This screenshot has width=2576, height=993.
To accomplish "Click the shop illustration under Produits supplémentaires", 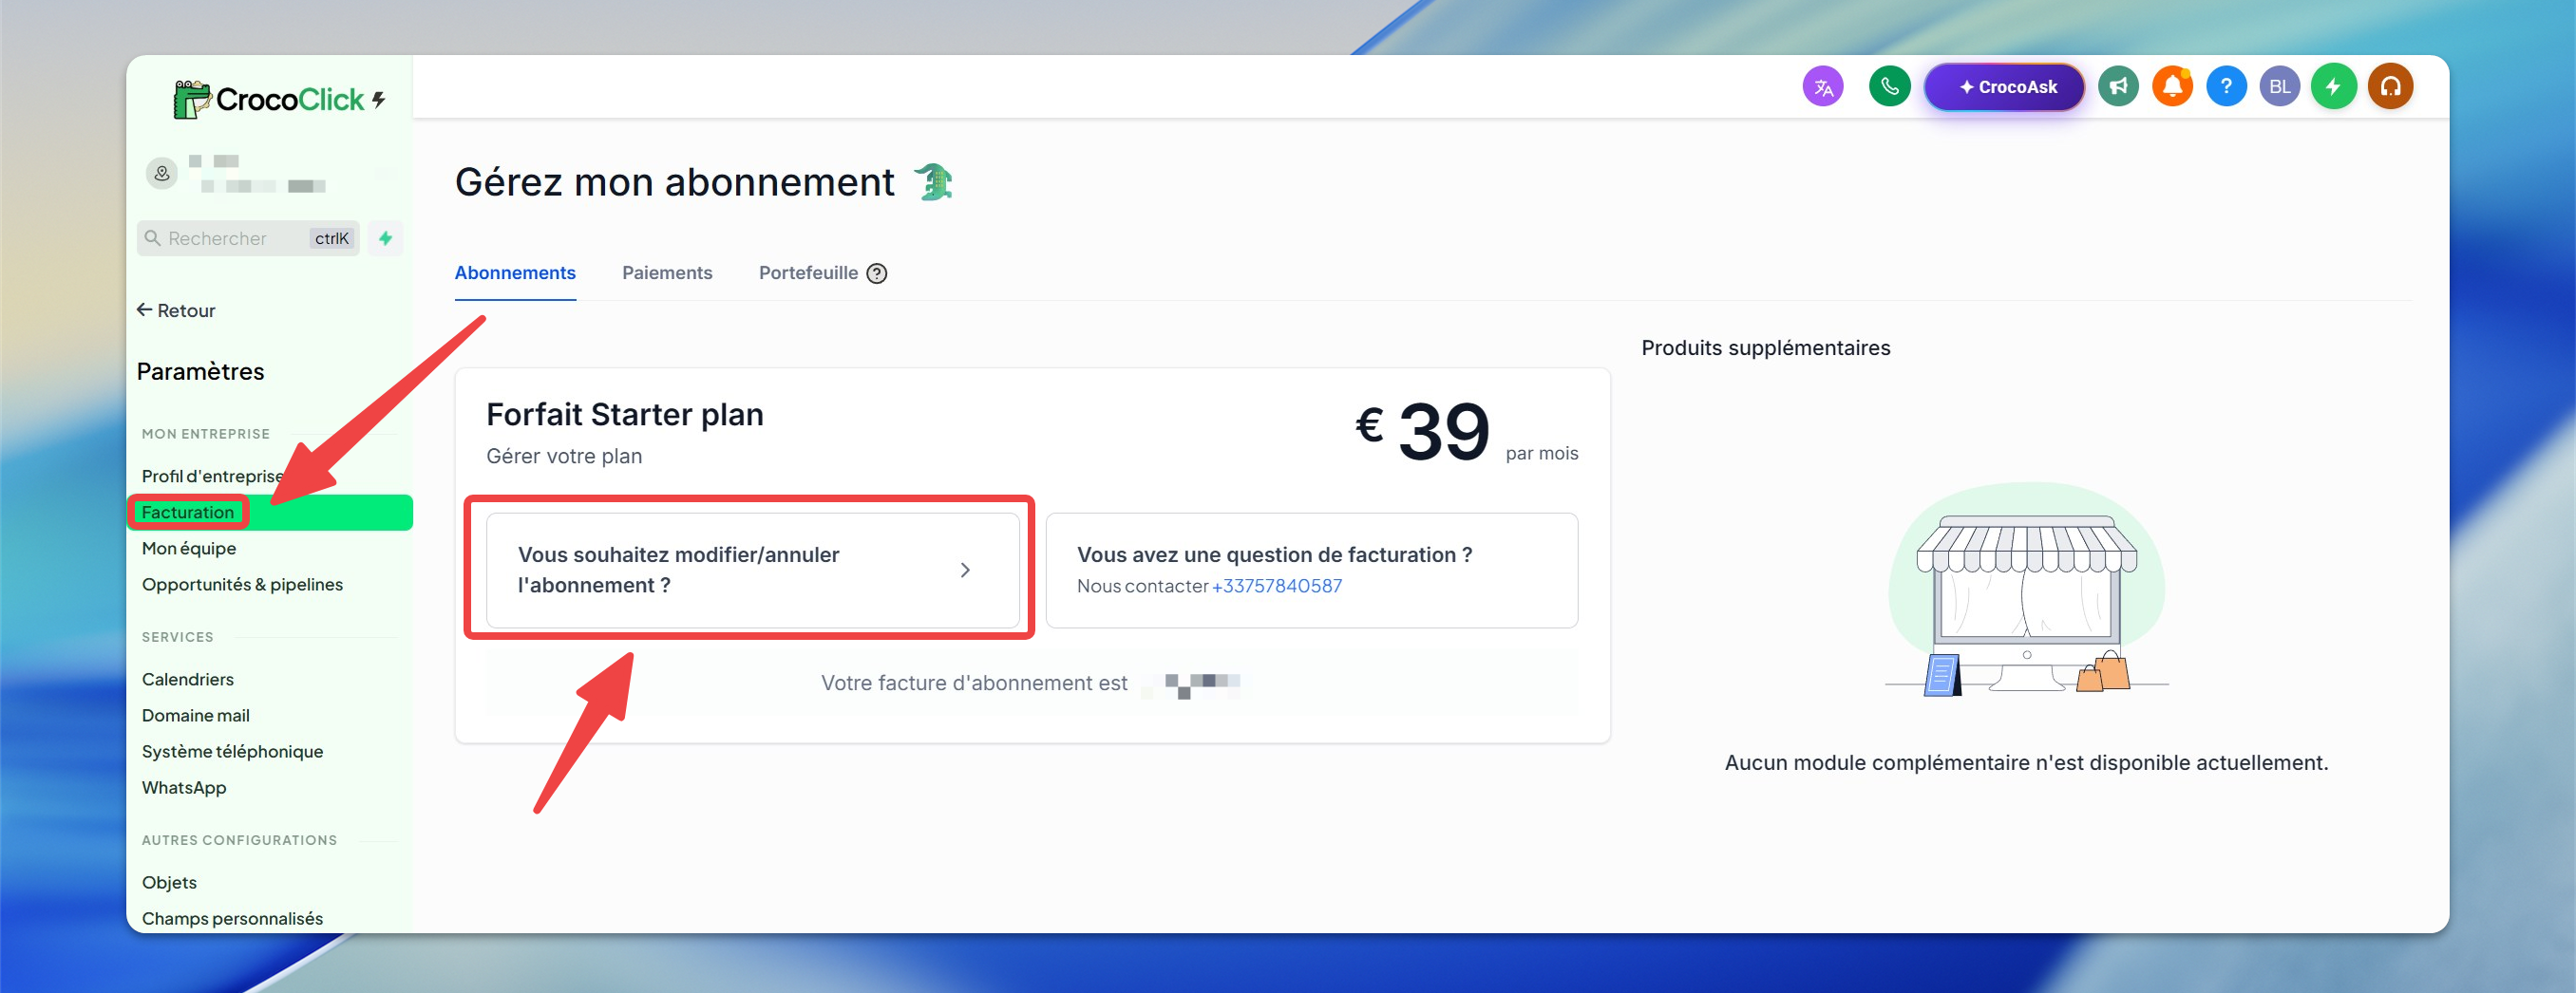I will coord(2026,590).
